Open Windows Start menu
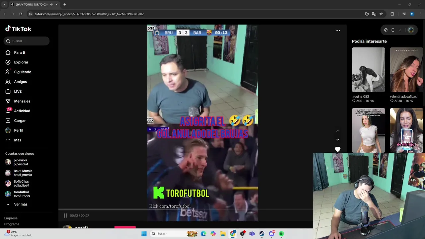425x239 pixels. point(144,234)
